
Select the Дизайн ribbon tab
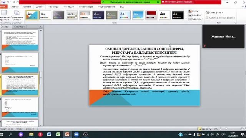[40, 7]
